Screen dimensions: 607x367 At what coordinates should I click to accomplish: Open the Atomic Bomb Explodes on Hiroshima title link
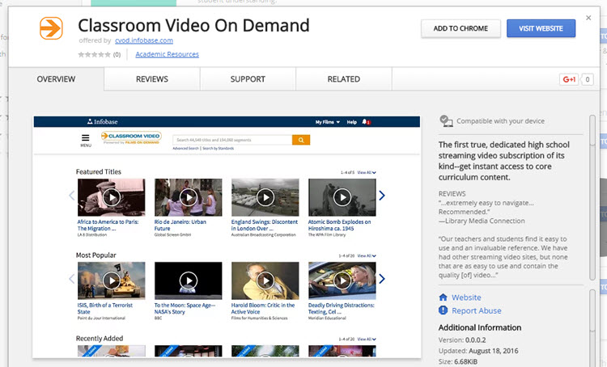click(339, 225)
